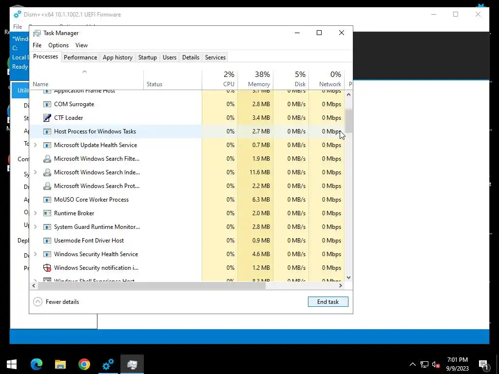Select the 6.3 MB memory cell
Image resolution: width=499 pixels, height=374 pixels.
coord(255,200)
